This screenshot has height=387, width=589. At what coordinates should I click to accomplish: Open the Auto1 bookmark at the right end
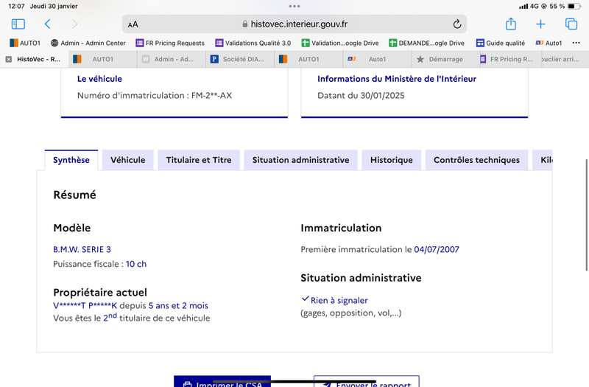pos(549,43)
